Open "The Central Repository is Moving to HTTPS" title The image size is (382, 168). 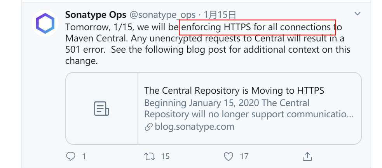pos(234,91)
